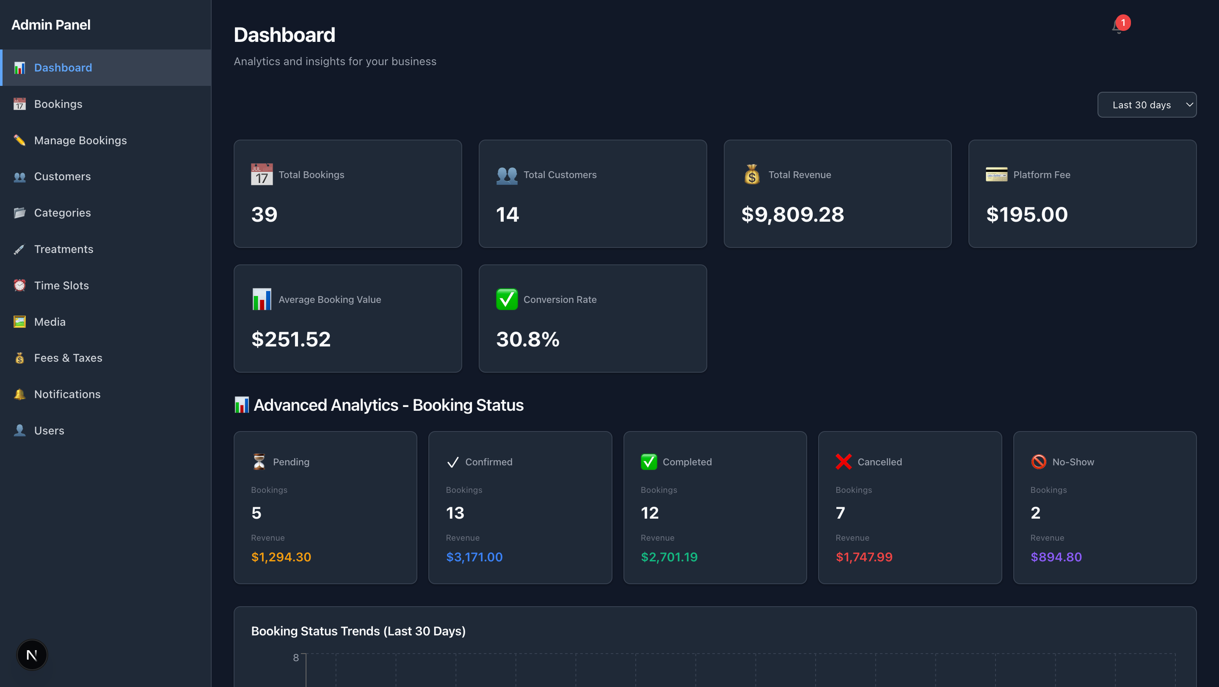Screen dimensions: 1219x687
Task: Select the Customers icon in the sidebar
Action: coord(19,176)
